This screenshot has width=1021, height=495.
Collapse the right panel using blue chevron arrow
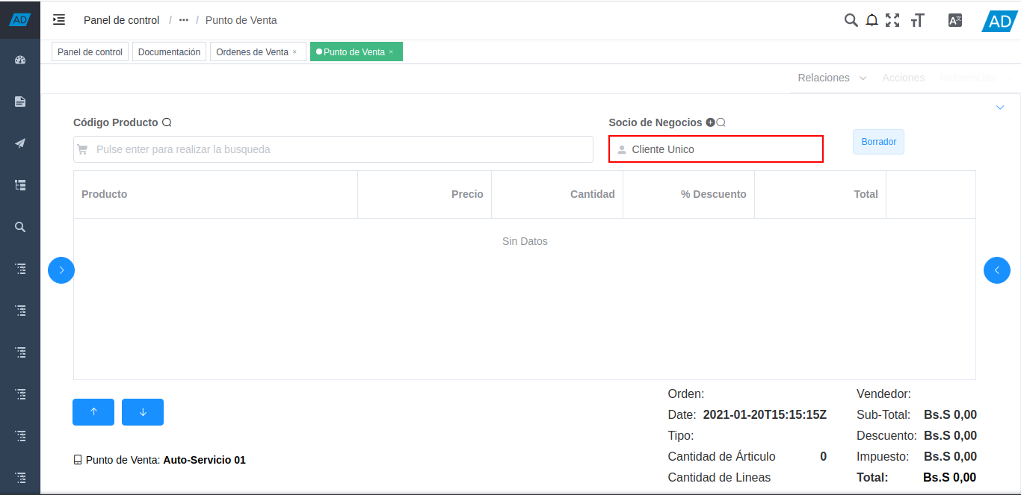pos(996,270)
